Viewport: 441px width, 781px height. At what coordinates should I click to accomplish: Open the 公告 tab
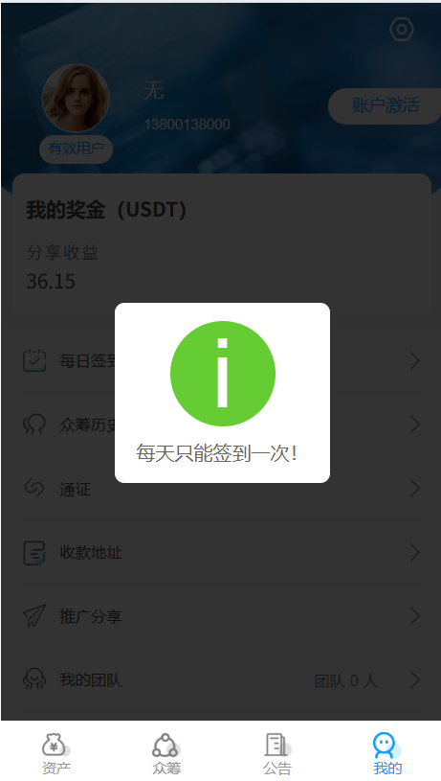(276, 753)
